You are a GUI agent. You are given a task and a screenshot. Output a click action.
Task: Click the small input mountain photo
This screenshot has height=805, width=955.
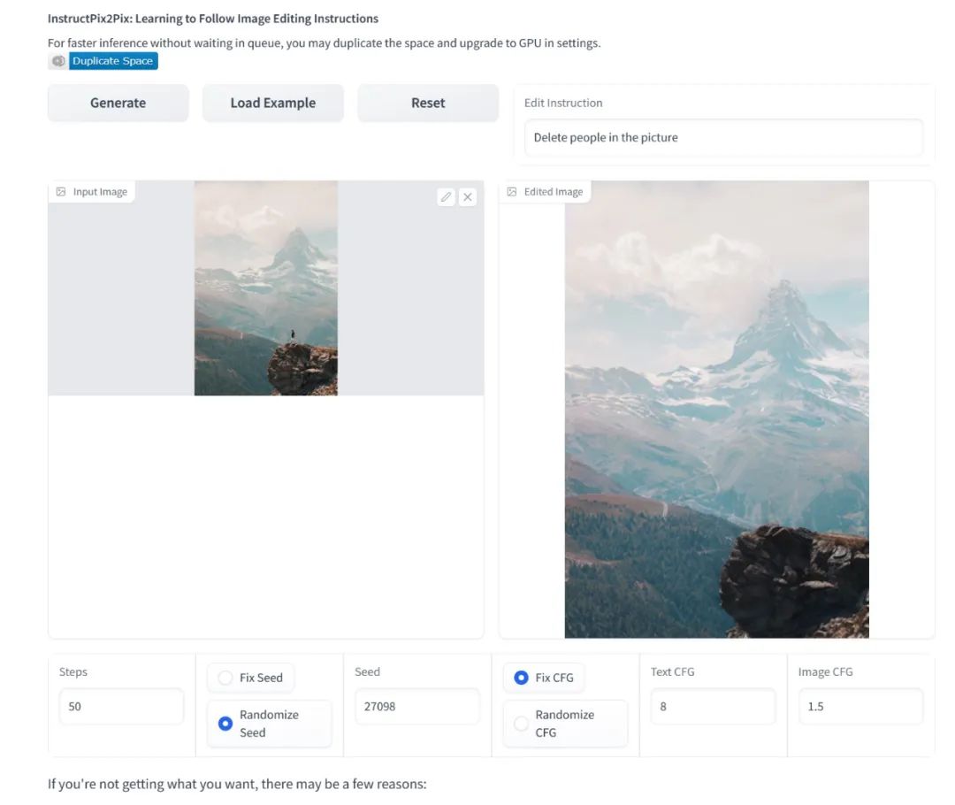point(265,287)
